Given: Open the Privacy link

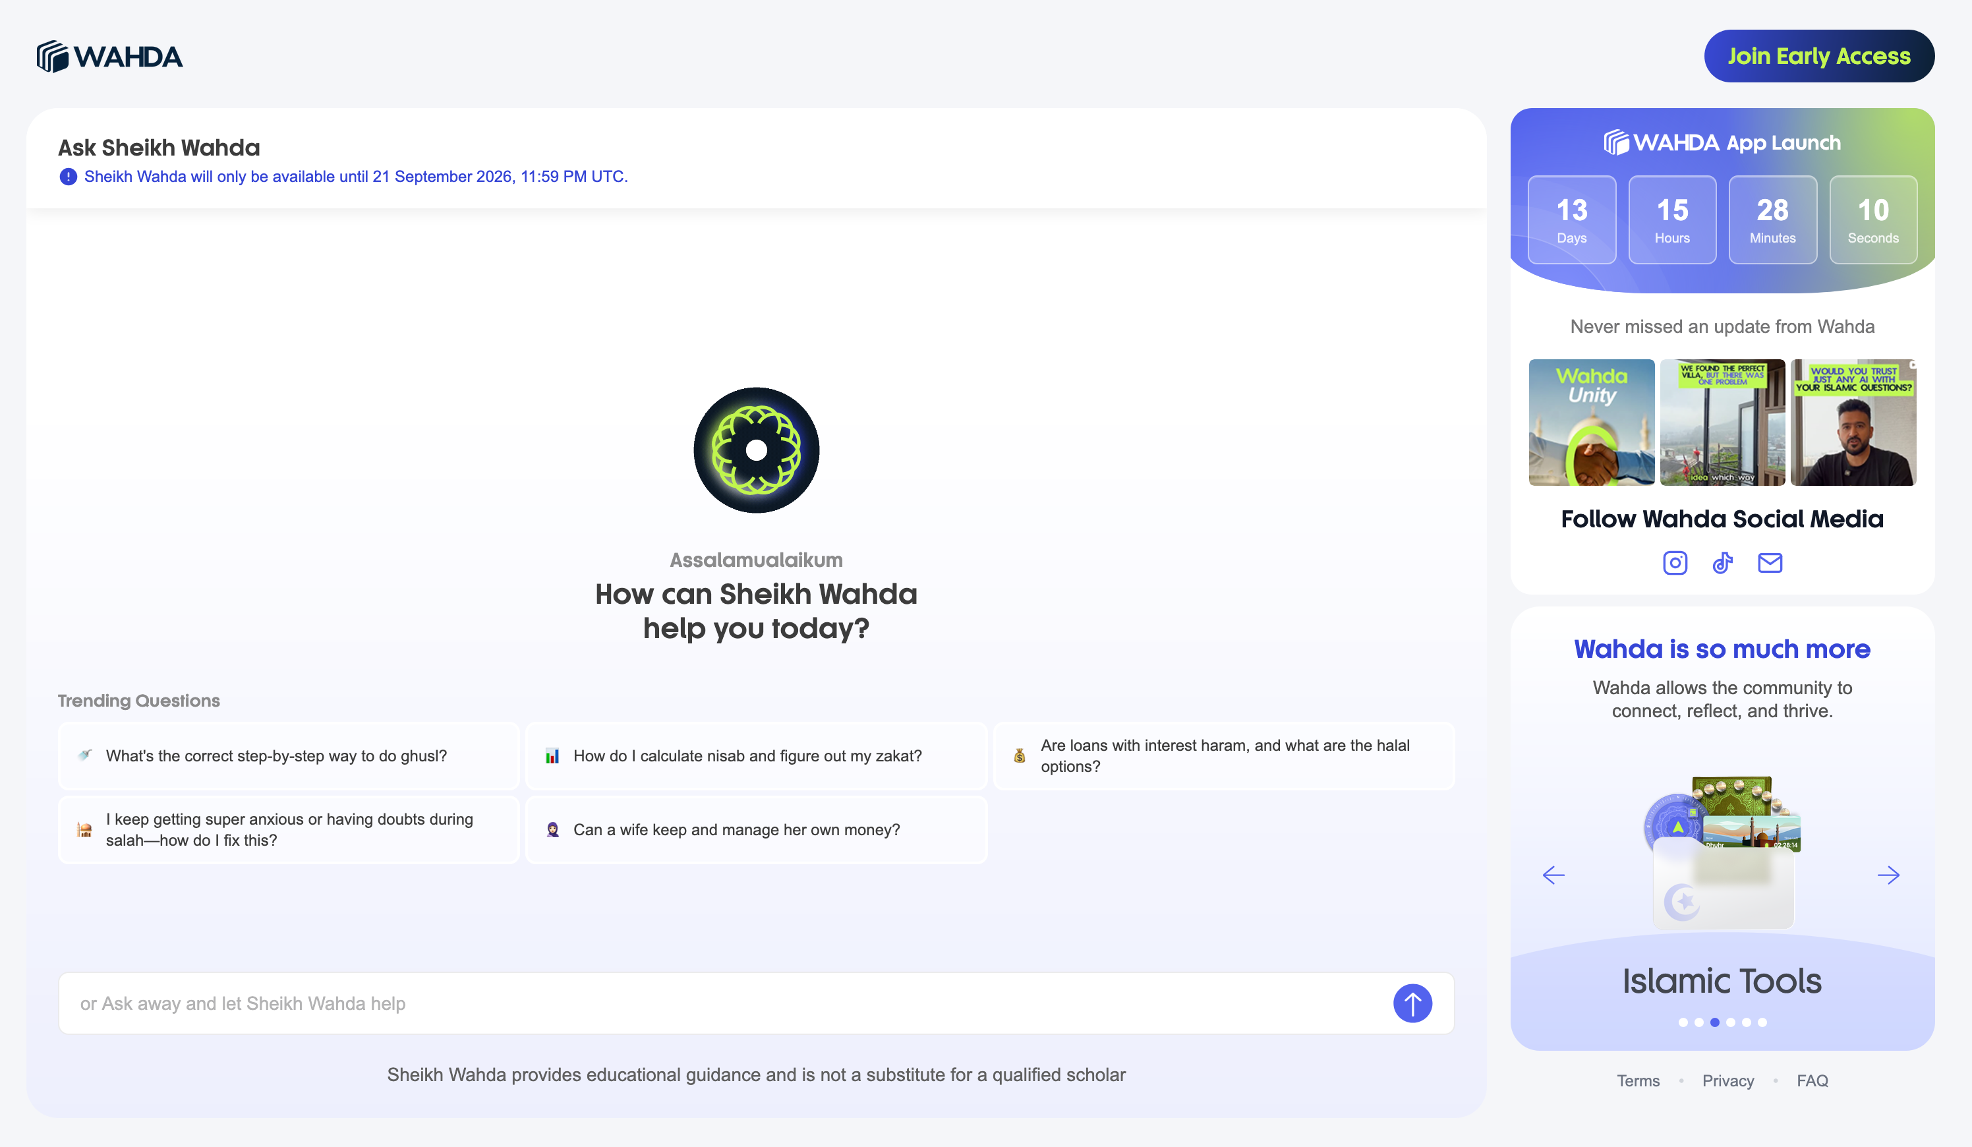Looking at the screenshot, I should (x=1728, y=1080).
